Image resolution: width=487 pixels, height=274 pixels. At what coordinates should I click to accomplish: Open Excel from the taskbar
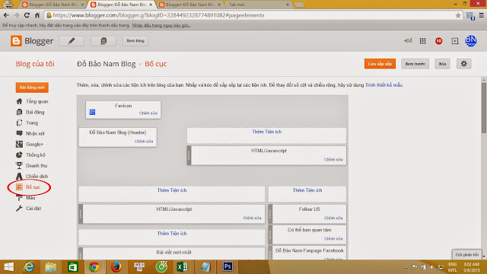(182, 267)
